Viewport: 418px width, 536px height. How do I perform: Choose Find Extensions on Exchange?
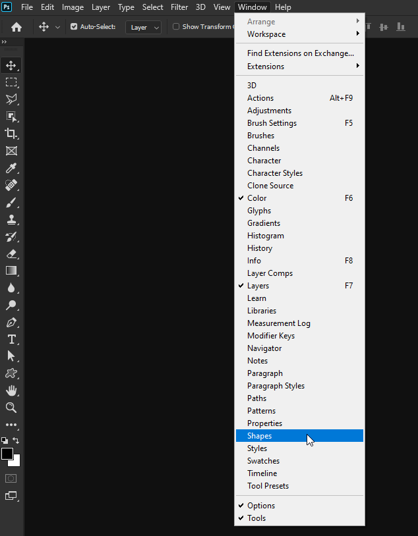pyautogui.click(x=299, y=53)
